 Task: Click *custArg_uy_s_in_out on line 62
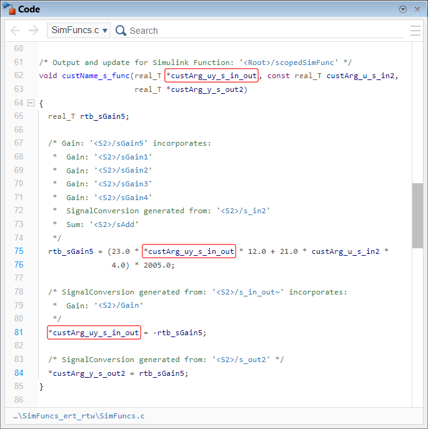click(212, 76)
